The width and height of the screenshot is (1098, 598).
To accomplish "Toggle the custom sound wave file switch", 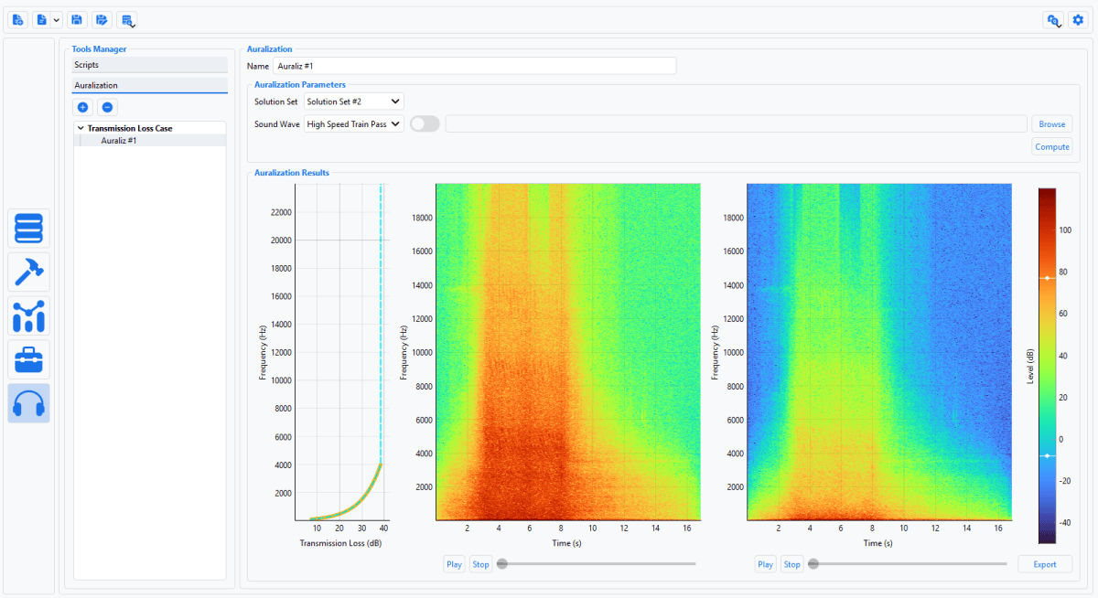I will click(x=425, y=123).
